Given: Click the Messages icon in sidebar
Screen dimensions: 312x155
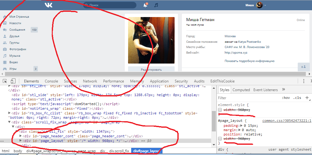Looking at the screenshot, I should click(x=5, y=30).
